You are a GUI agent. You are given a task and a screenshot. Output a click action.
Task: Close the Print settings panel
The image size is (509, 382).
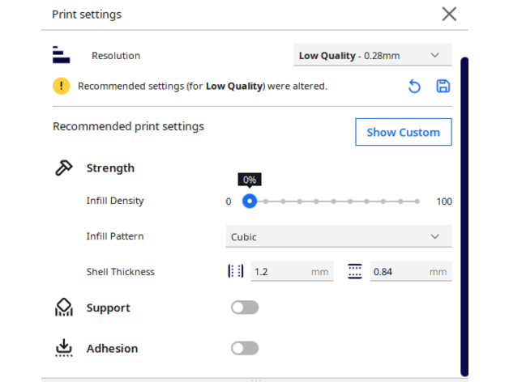449,14
